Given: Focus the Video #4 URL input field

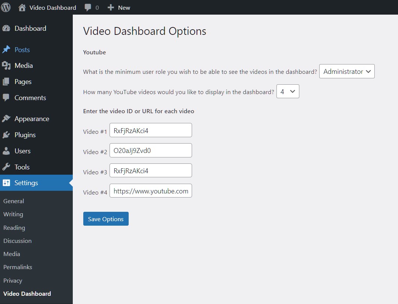Looking at the screenshot, I should pyautogui.click(x=150, y=191).
